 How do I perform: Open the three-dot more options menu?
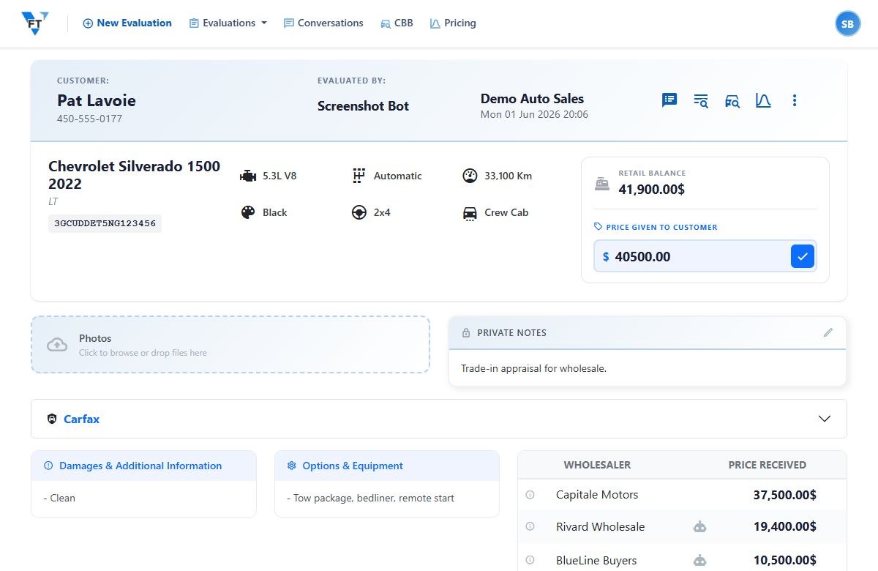(x=795, y=100)
